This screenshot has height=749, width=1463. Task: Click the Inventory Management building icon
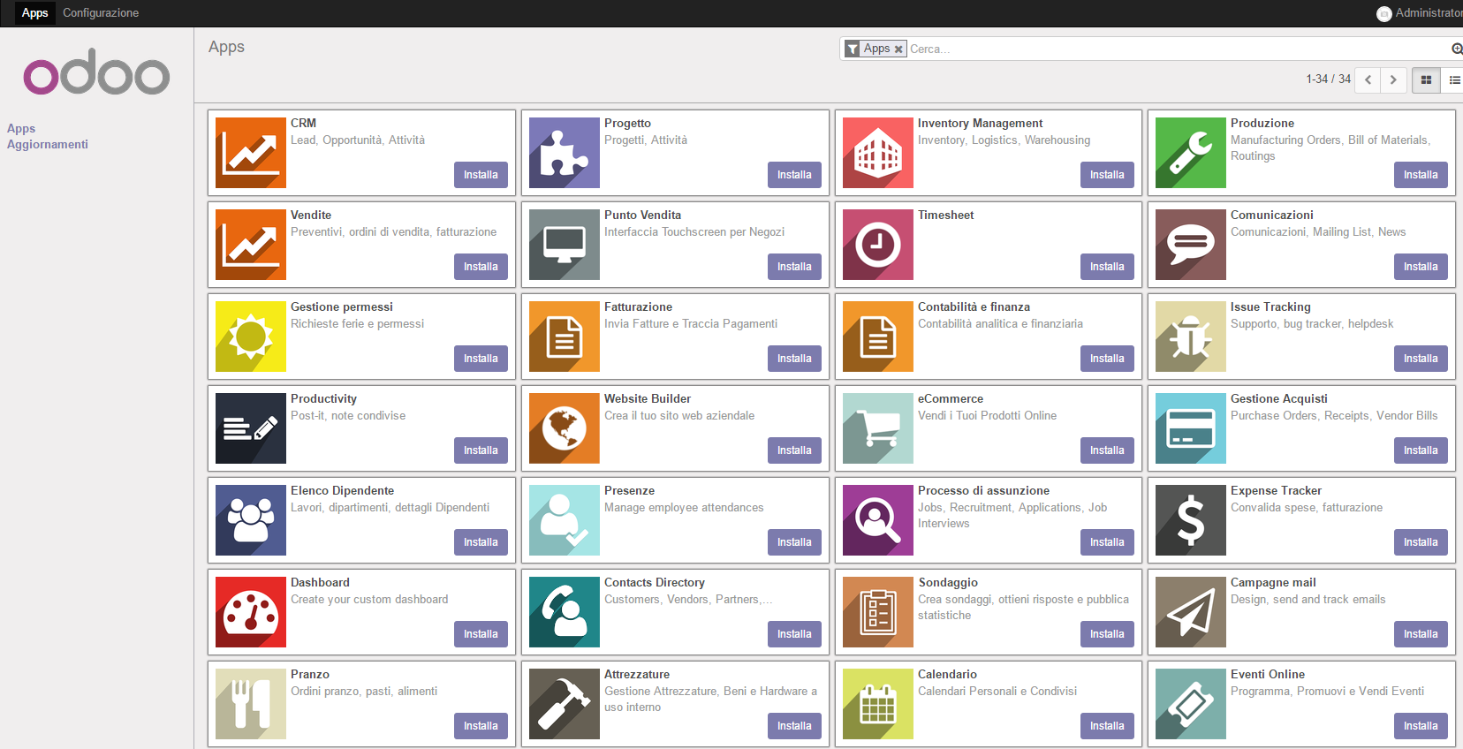point(878,153)
